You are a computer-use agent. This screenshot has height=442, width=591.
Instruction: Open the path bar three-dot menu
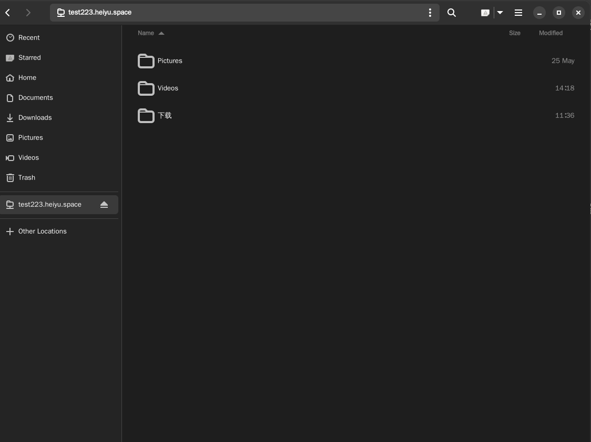[x=430, y=13]
